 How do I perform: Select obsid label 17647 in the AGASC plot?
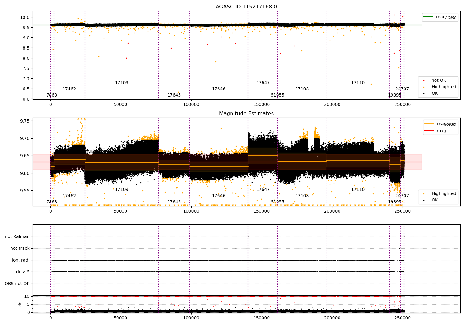(263, 83)
